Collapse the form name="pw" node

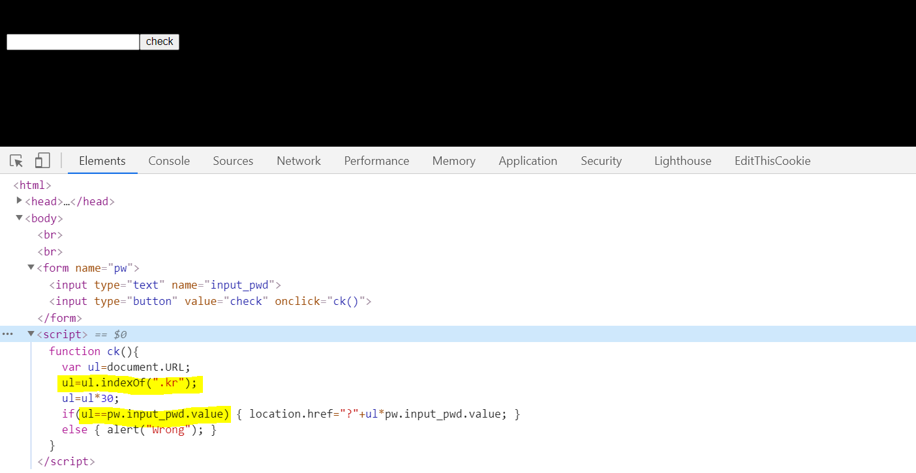[31, 267]
